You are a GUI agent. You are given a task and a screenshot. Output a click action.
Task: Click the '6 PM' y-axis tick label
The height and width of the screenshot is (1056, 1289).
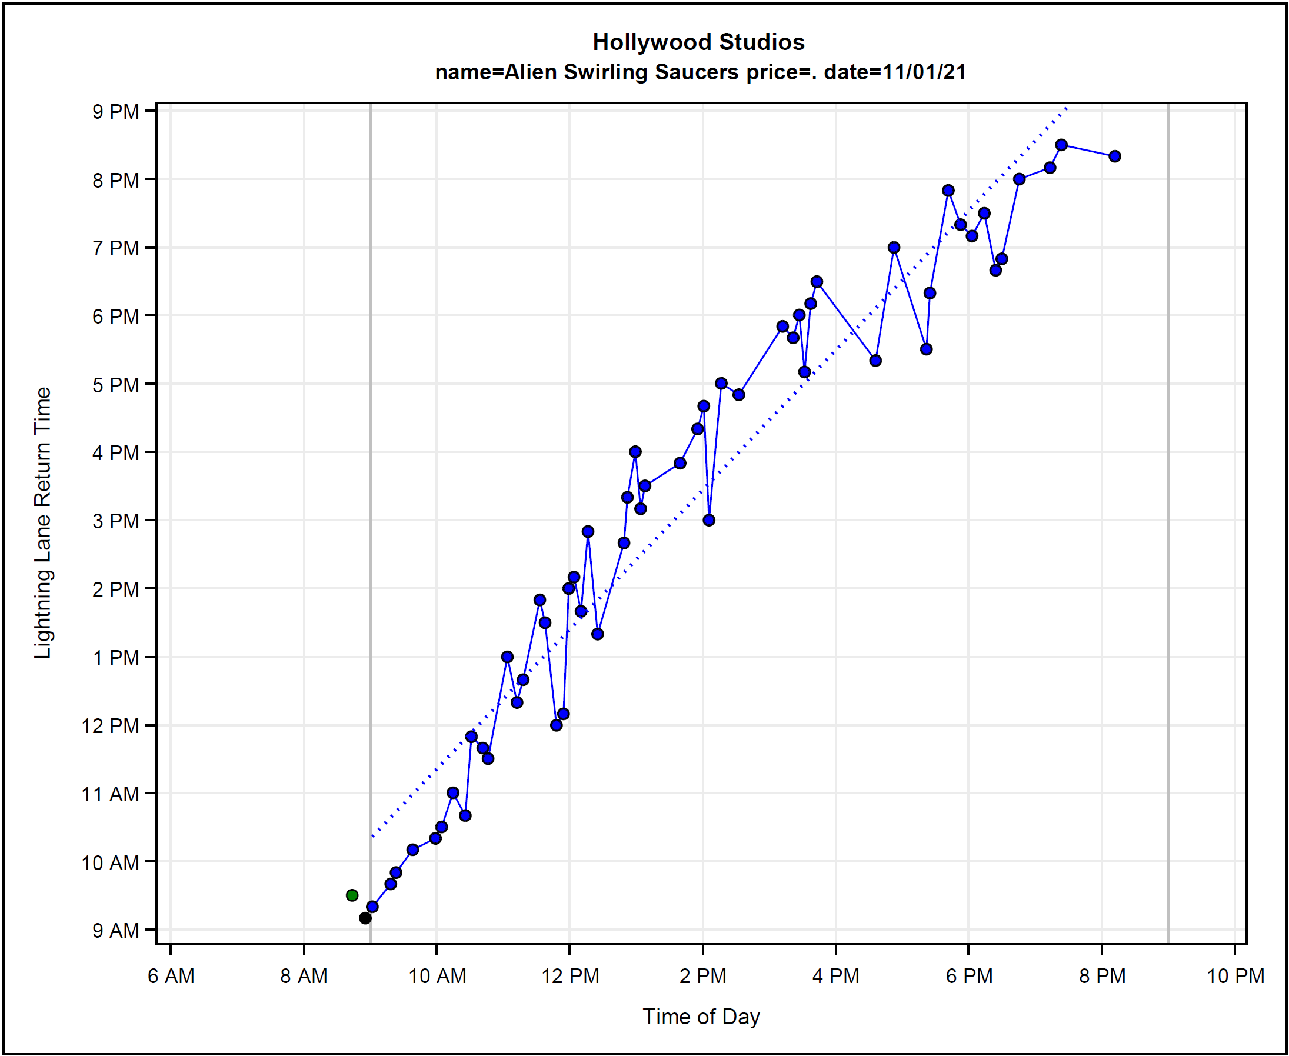115,317
